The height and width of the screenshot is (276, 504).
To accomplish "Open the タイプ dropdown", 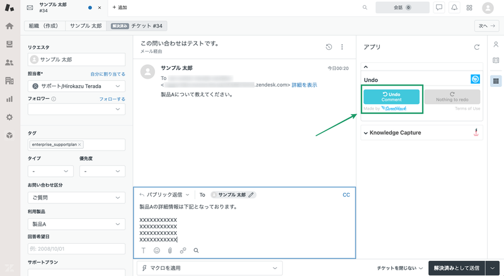I will coord(51,171).
